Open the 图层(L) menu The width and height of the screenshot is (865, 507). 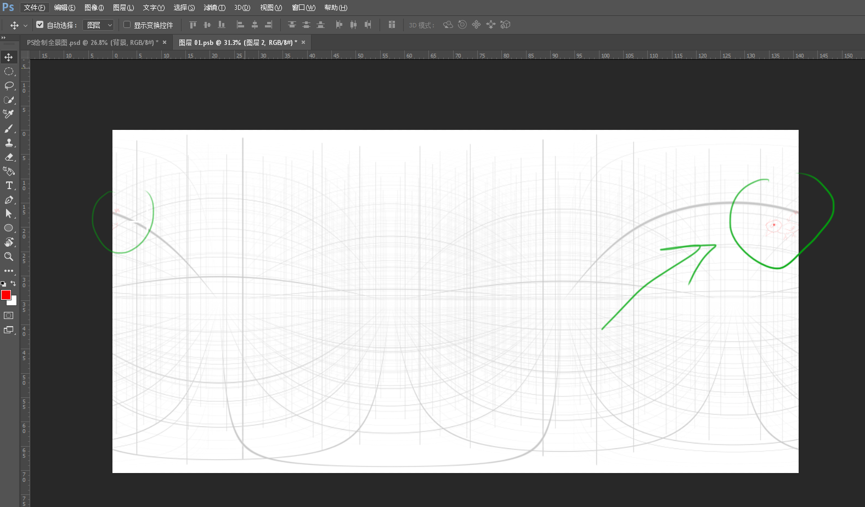[x=123, y=8]
